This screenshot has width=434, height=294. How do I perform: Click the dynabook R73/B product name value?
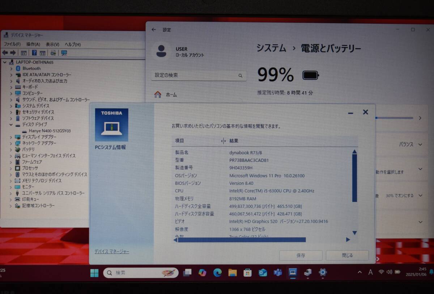tap(246, 152)
